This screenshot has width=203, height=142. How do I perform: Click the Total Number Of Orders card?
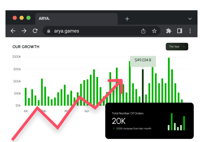click(x=150, y=121)
